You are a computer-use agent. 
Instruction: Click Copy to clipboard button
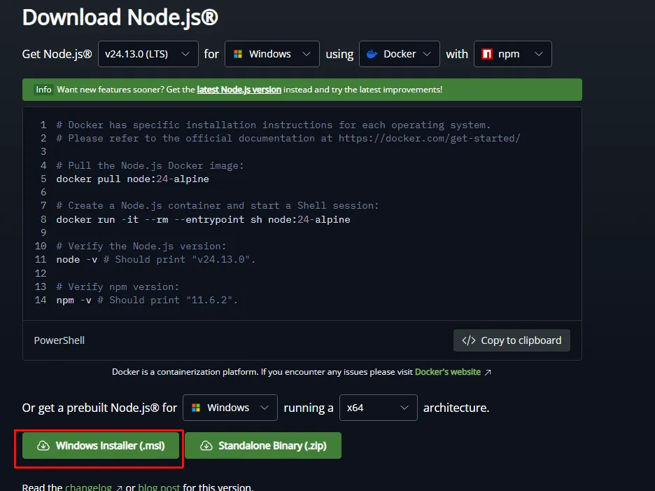512,340
